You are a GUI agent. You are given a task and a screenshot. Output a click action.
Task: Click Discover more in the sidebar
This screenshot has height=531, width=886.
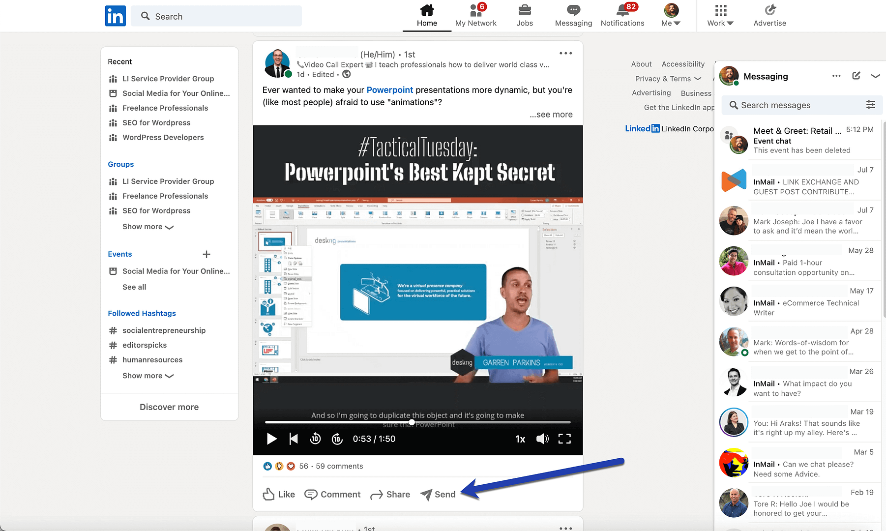pyautogui.click(x=169, y=407)
